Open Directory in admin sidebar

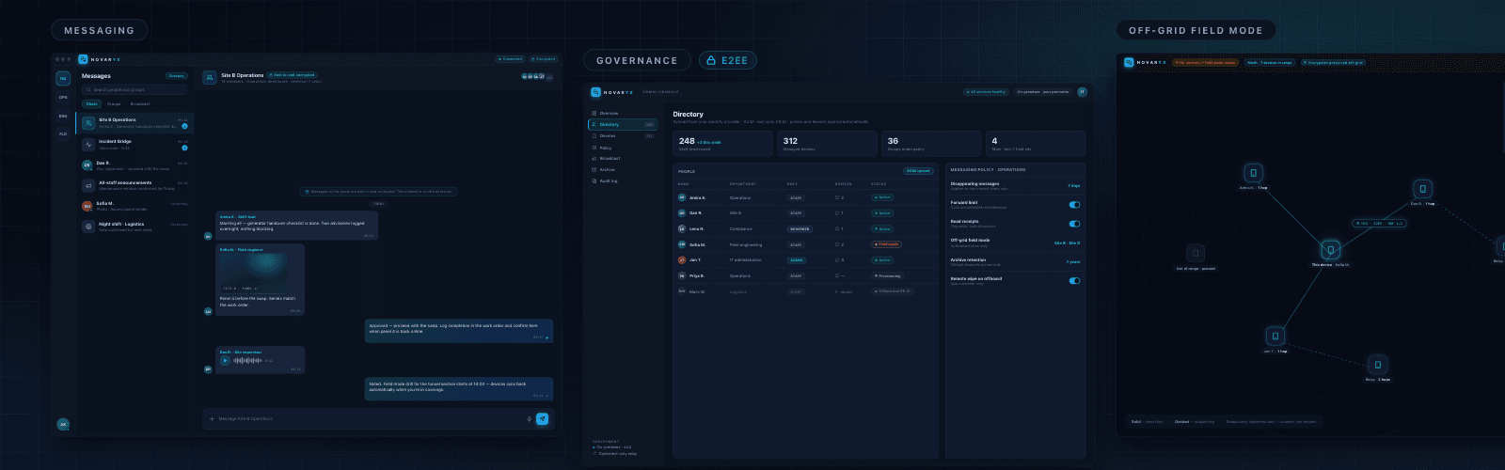(623, 124)
